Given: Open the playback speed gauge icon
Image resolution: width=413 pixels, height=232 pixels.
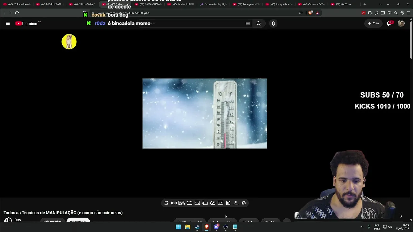Looking at the screenshot, I should pyautogui.click(x=213, y=203).
